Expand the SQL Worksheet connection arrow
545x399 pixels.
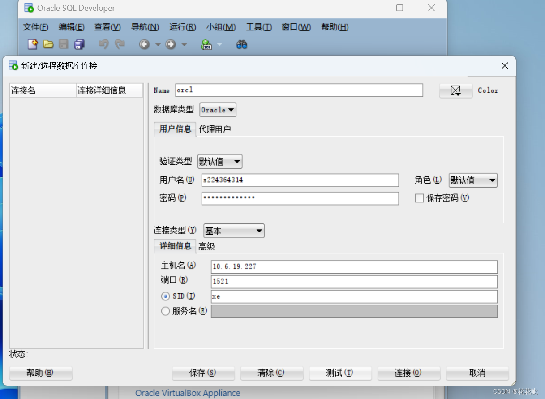click(219, 44)
